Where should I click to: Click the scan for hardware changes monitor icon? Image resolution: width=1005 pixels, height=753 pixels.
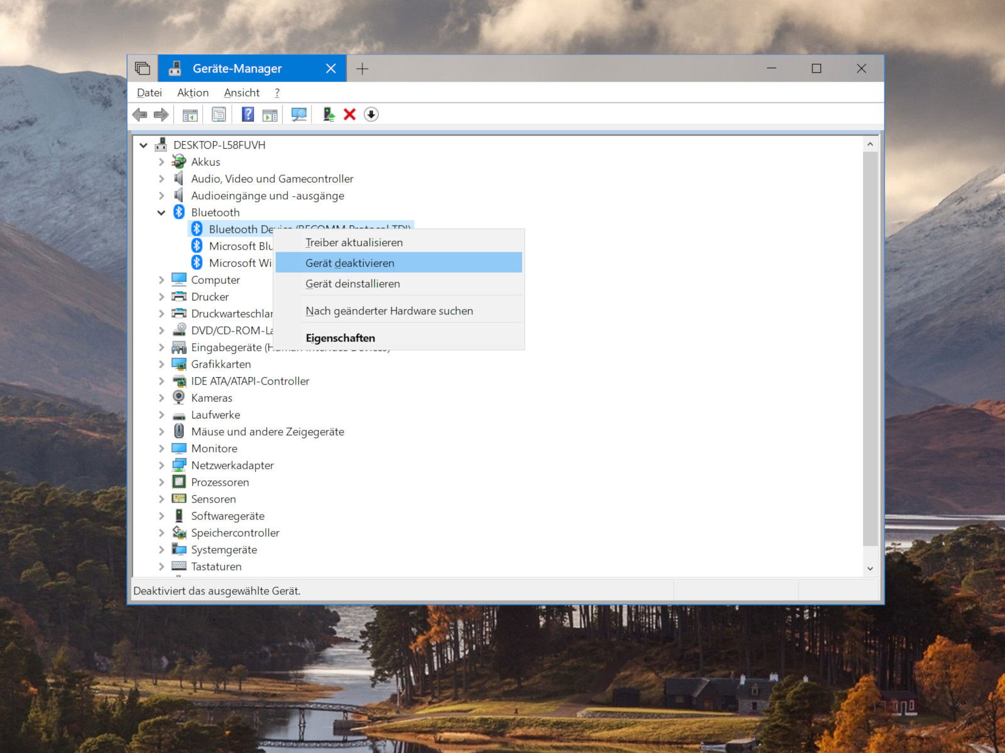pyautogui.click(x=299, y=115)
